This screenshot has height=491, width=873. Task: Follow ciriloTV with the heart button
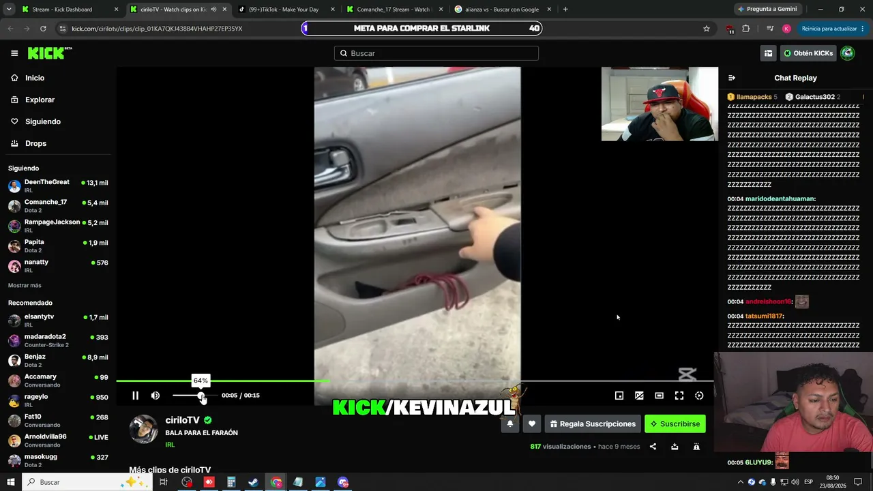point(532,423)
